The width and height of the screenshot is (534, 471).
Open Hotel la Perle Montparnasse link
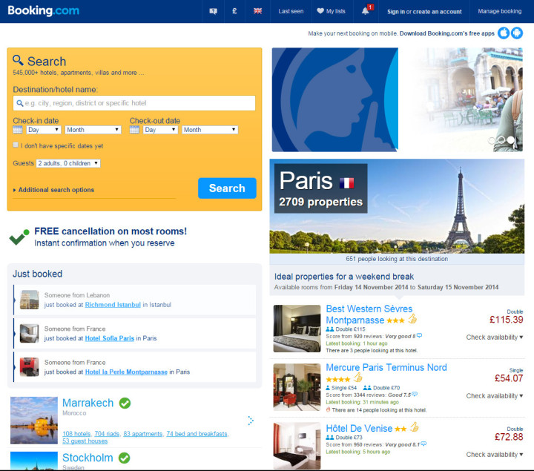(126, 372)
